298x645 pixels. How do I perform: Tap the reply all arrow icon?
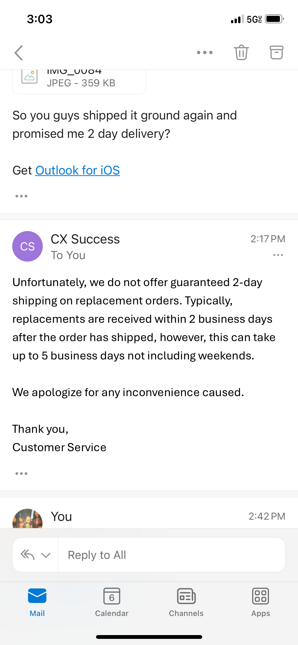[28, 555]
